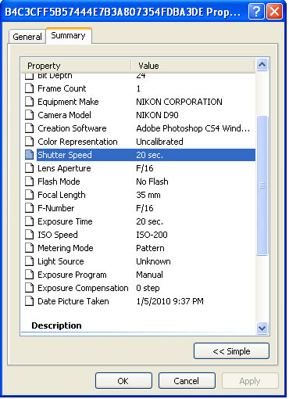Click the page icon beside Metering Mode

(30, 248)
